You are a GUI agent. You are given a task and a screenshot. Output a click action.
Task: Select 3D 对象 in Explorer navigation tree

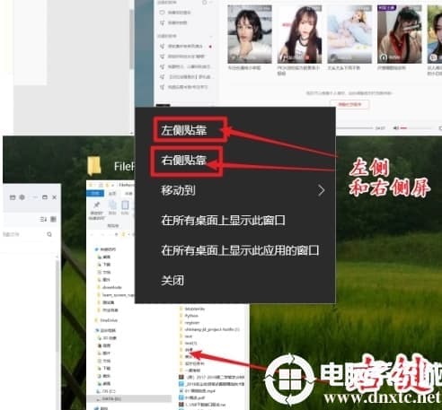point(107,338)
